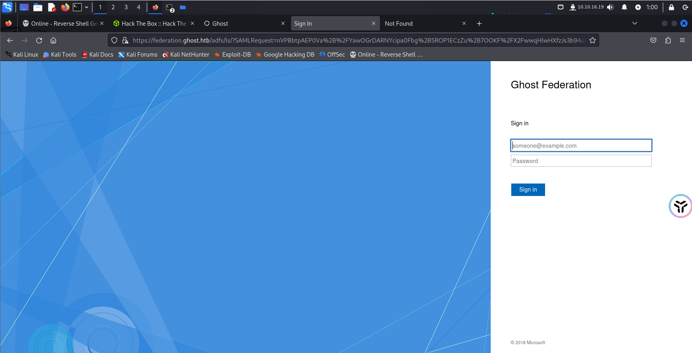Click the someone@example.com username field
This screenshot has width=692, height=353.
[x=581, y=145]
